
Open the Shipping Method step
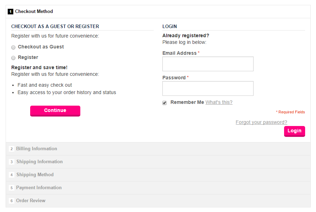point(35,175)
